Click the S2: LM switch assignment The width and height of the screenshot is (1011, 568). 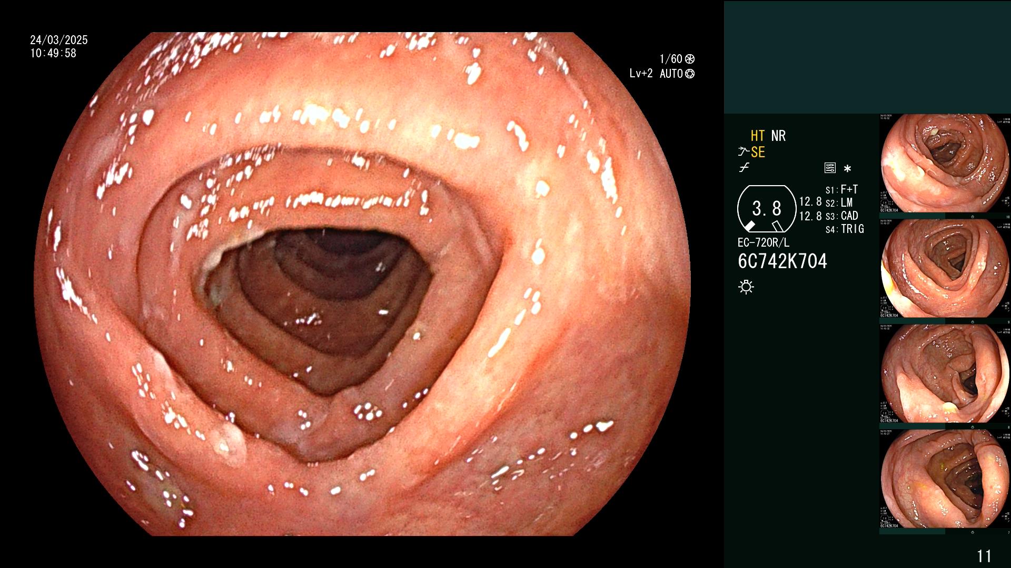[839, 202]
